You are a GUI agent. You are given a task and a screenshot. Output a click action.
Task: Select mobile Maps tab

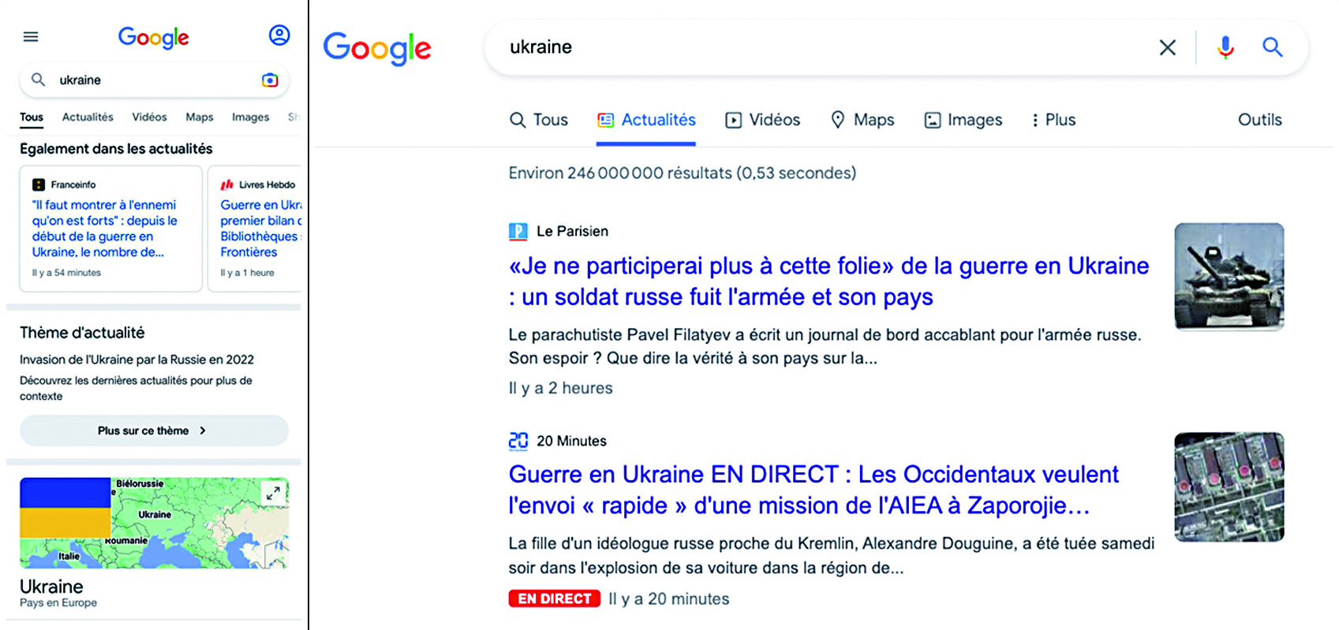pos(200,117)
